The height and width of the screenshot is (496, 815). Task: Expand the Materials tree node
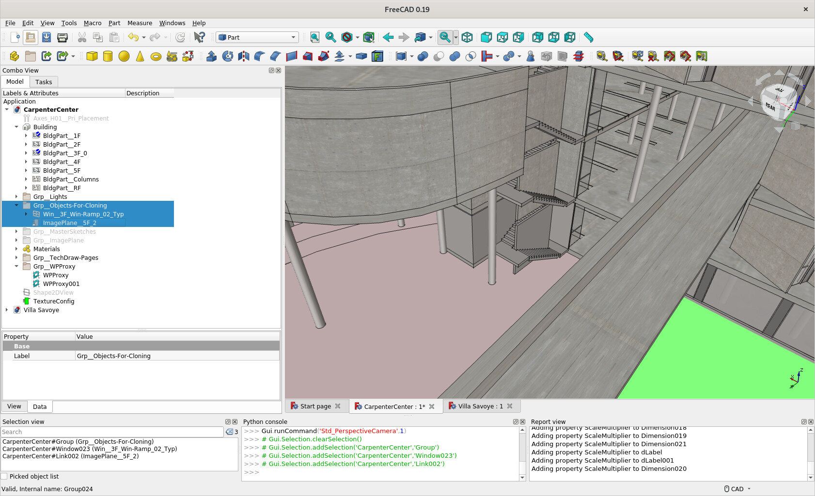click(16, 249)
